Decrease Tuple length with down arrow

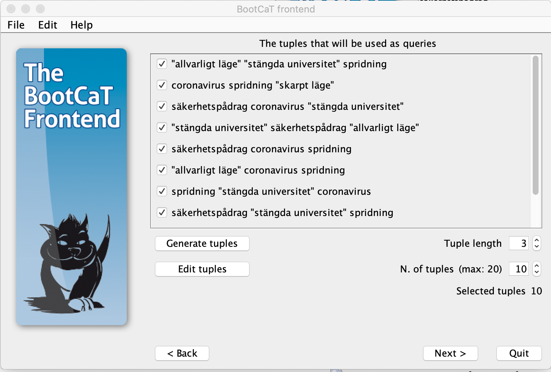[x=537, y=247]
